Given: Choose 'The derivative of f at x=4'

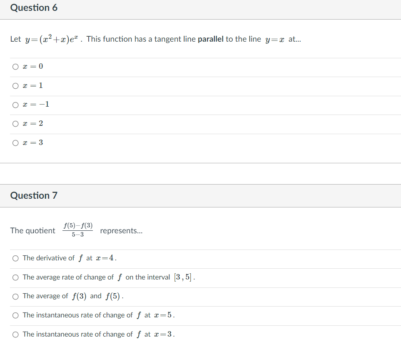Looking at the screenshot, I should pos(15,258).
